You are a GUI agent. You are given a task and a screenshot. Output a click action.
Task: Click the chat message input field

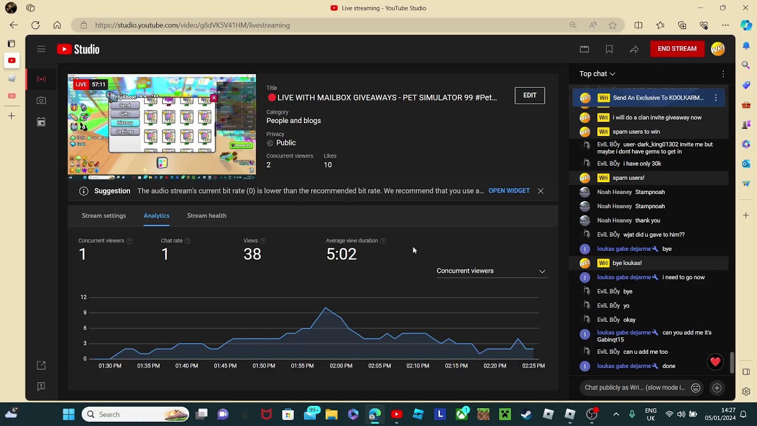pos(634,388)
